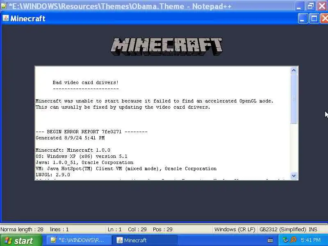Screen dimensions: 328x246
Task: Select the Minecraft taskbar button
Action: pyautogui.click(x=145, y=240)
